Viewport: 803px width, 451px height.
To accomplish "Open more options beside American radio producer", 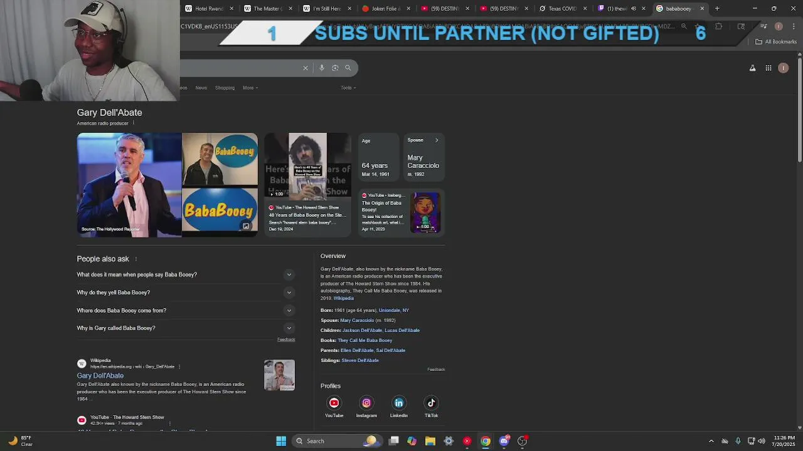I will click(133, 123).
